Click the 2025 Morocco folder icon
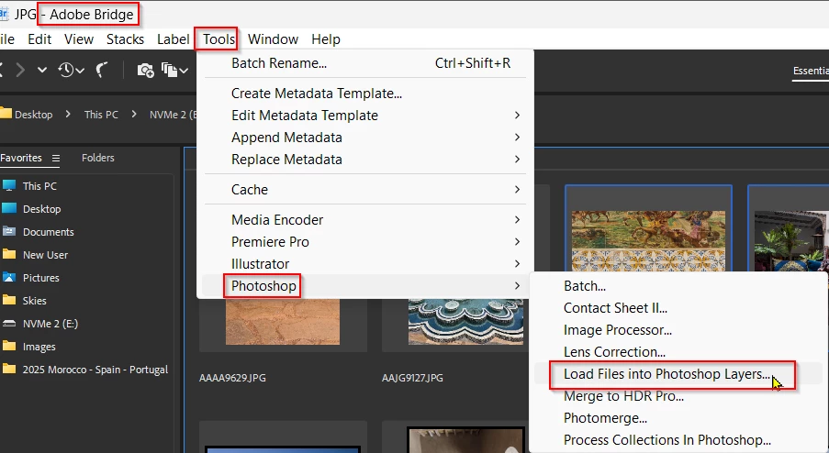Image resolution: width=829 pixels, height=453 pixels. pos(9,369)
